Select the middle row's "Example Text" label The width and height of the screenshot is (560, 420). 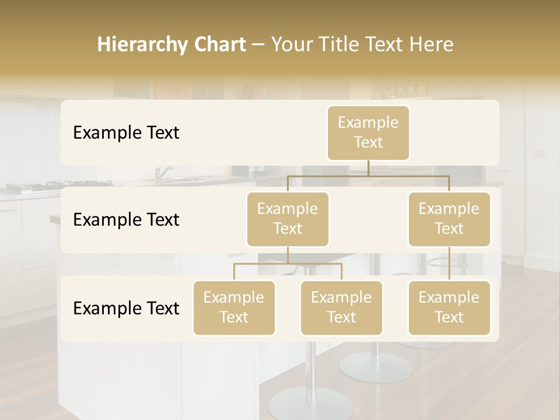point(126,220)
